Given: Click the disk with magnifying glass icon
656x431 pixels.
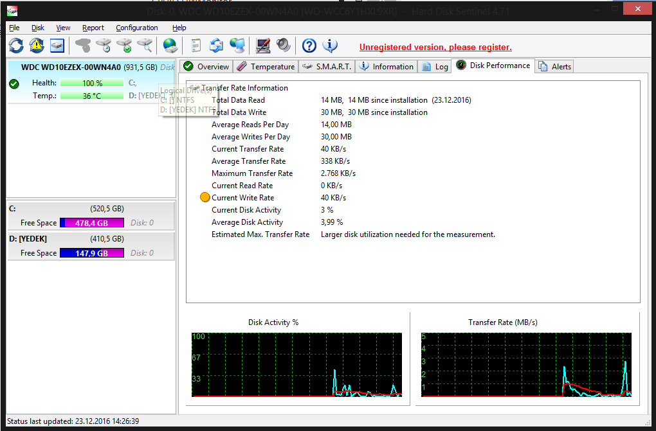Looking at the screenshot, I should pos(145,45).
